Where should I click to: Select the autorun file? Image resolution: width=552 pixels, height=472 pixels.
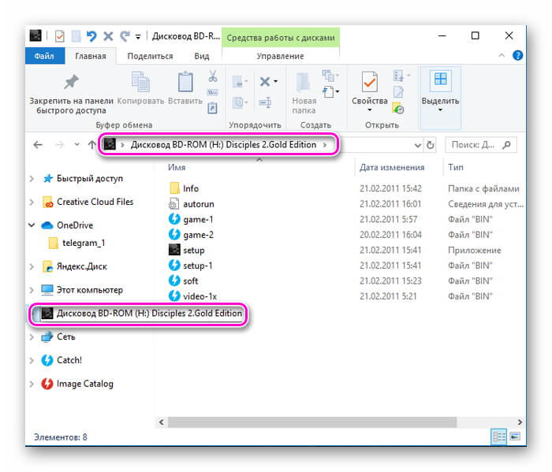pos(192,204)
